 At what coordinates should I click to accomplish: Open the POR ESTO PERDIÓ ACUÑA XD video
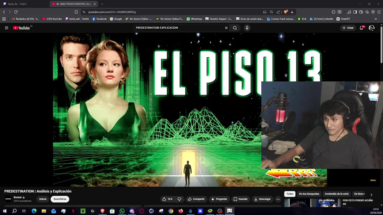pos(358,202)
